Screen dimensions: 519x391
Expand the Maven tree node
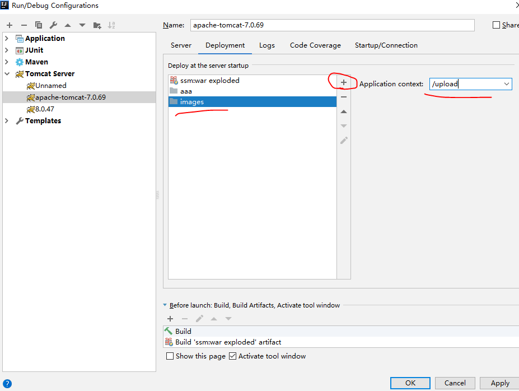[x=7, y=62]
